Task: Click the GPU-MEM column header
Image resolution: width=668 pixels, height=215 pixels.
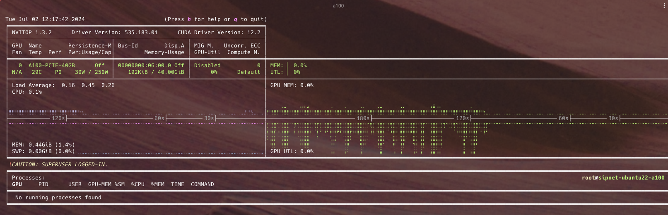Action: point(99,184)
